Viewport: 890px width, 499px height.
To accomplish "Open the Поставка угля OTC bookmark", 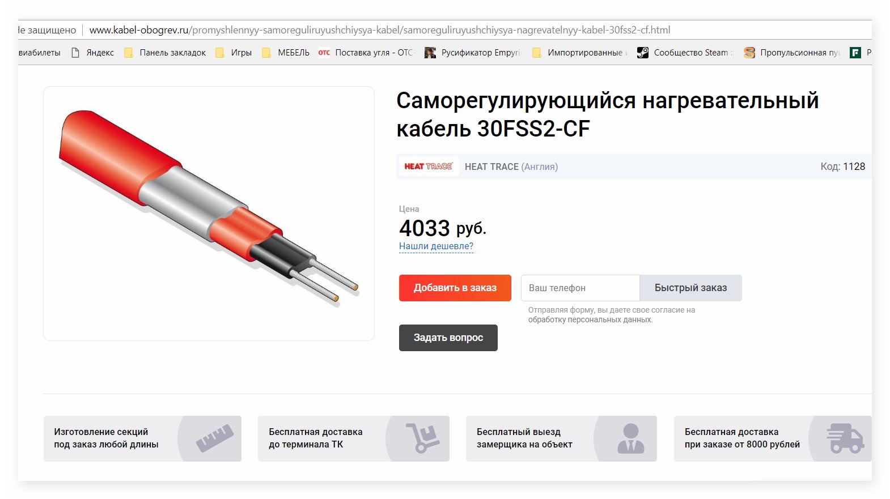I will tap(366, 53).
